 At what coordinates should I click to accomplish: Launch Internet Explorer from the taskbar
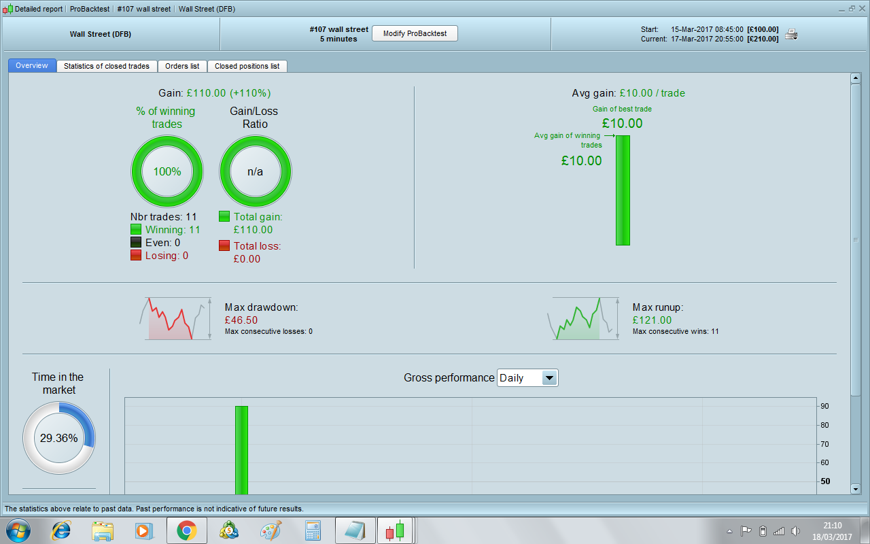tap(62, 530)
